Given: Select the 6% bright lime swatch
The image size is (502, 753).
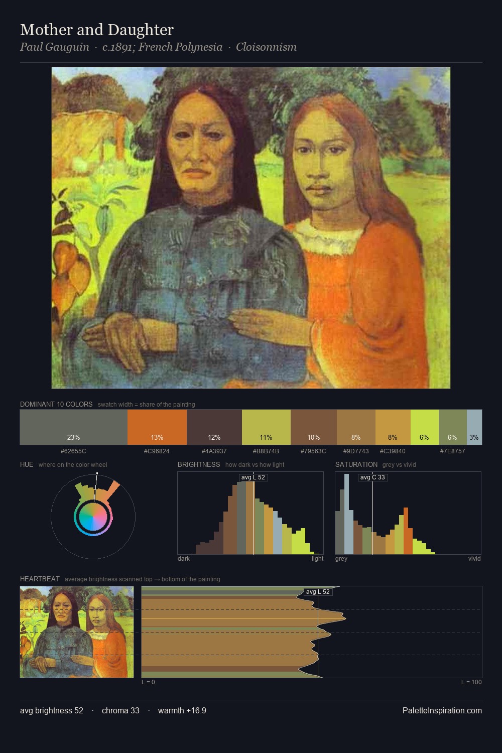Looking at the screenshot, I should coord(425,427).
